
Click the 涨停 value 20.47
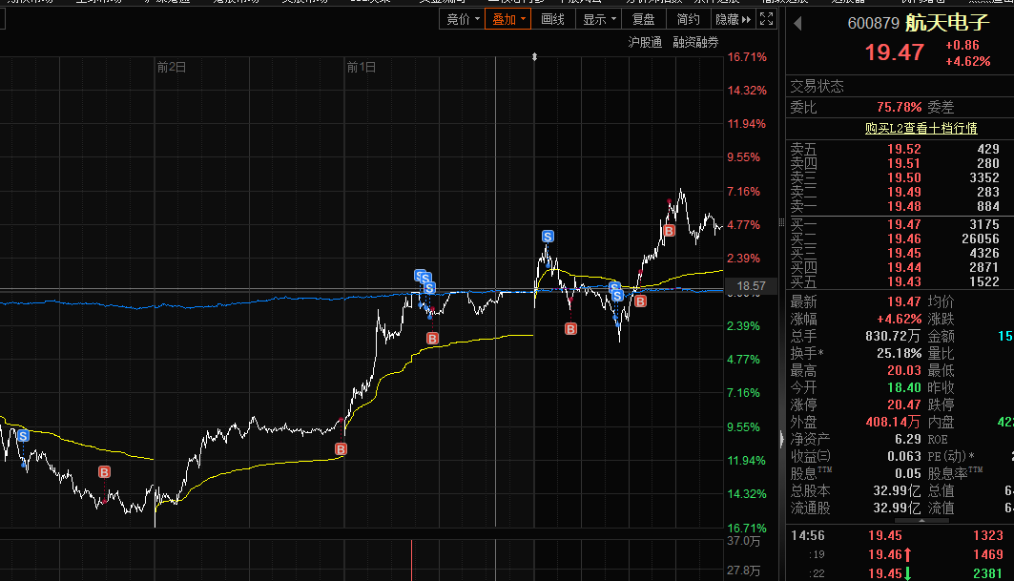tap(903, 405)
